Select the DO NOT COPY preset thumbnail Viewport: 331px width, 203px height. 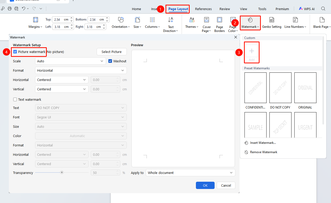(280, 88)
